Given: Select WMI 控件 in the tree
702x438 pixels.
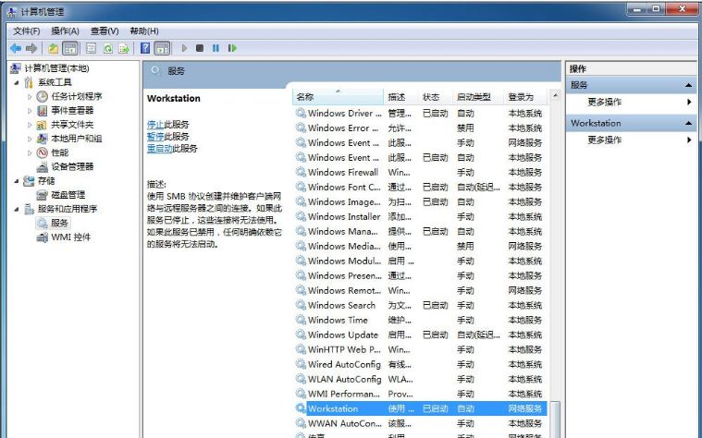Looking at the screenshot, I should pyautogui.click(x=70, y=237).
